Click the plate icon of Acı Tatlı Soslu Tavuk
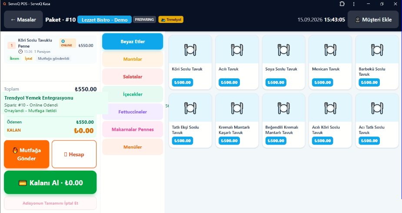This screenshot has width=402, height=213. point(377,108)
